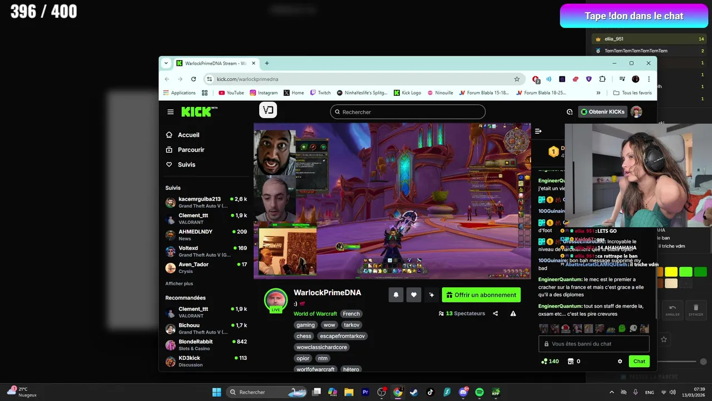Collapse the chat panel with arrow icon
Screen dimensions: 712x401
coord(538,131)
